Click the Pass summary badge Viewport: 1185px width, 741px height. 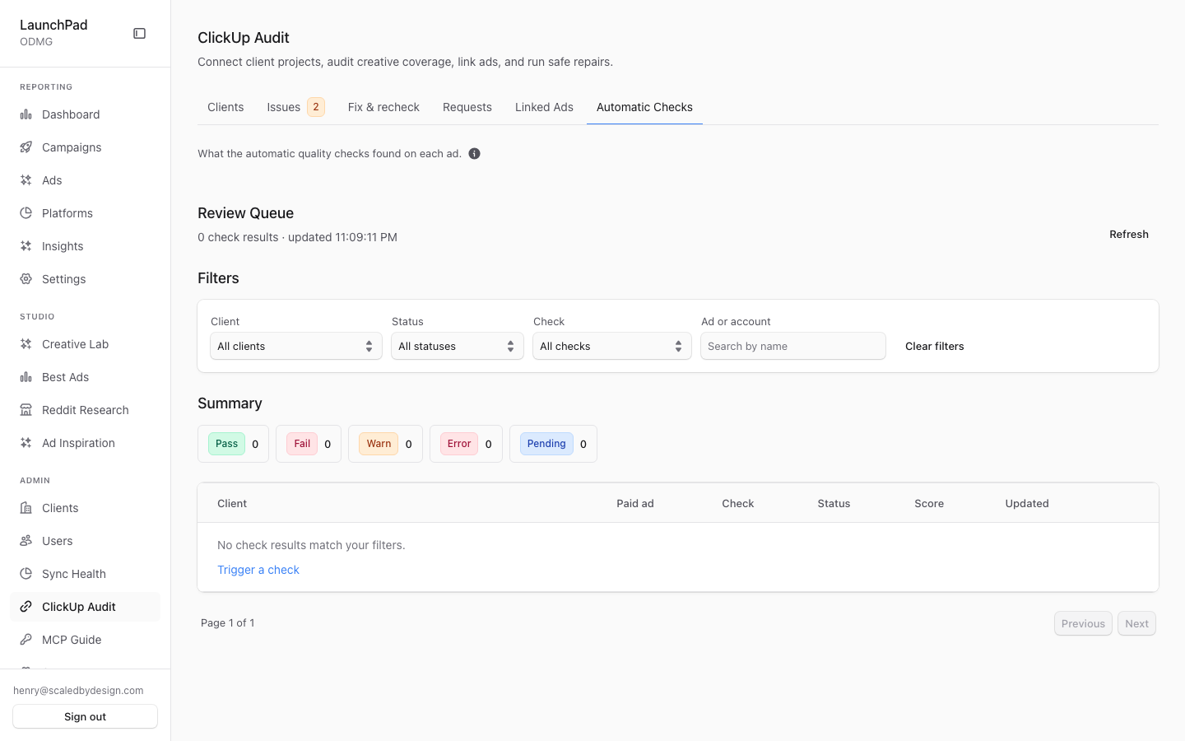pos(227,444)
